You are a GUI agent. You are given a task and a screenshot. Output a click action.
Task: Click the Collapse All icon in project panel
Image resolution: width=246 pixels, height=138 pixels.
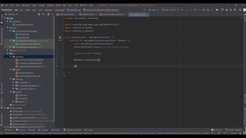click(x=43, y=14)
